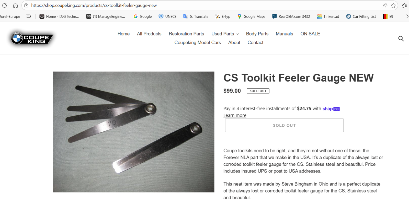Open the G. Translate bookmark

196,16
